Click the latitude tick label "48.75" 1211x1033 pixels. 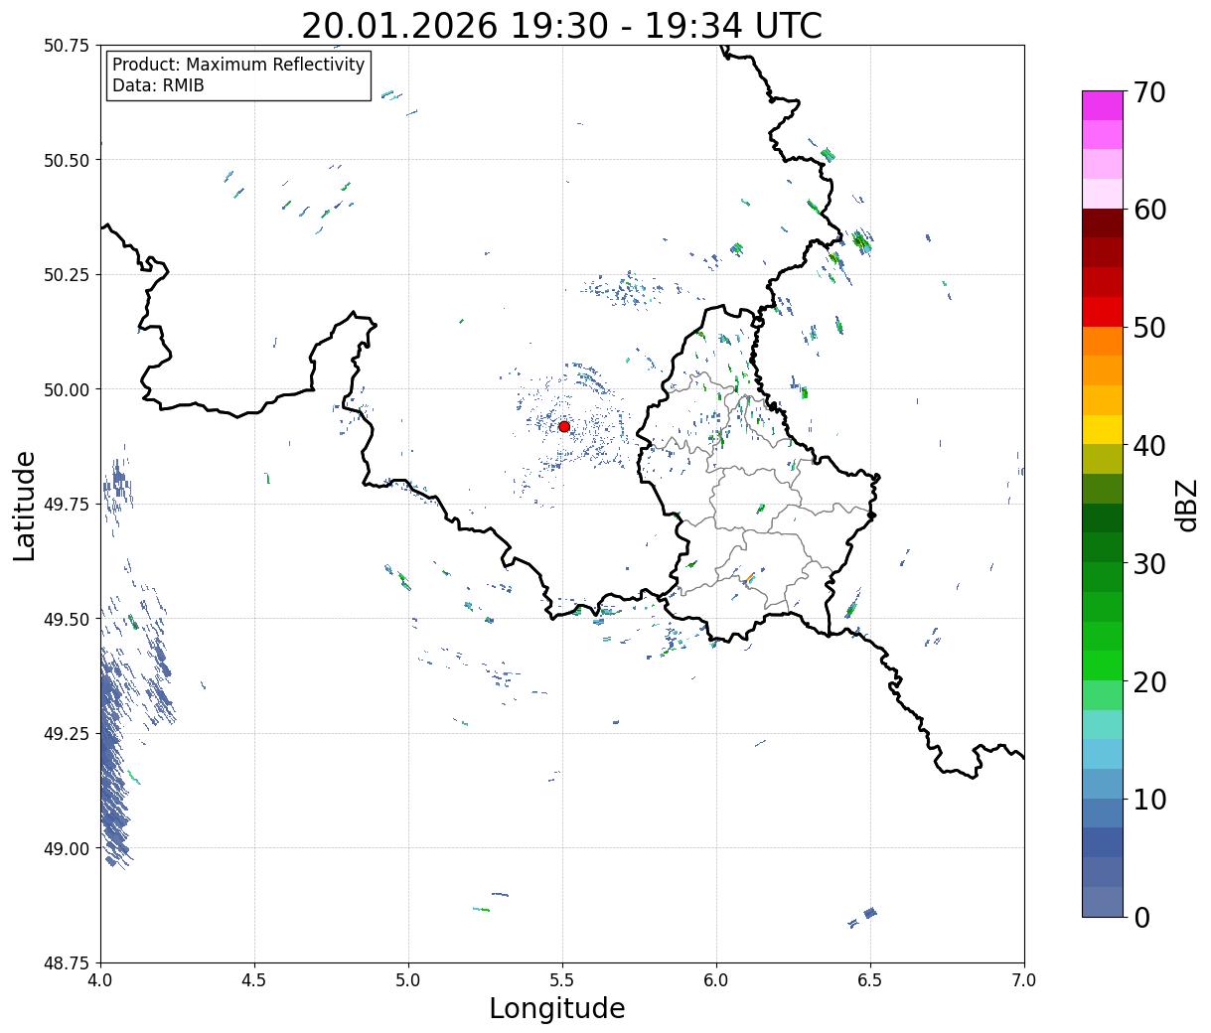pyautogui.click(x=67, y=963)
